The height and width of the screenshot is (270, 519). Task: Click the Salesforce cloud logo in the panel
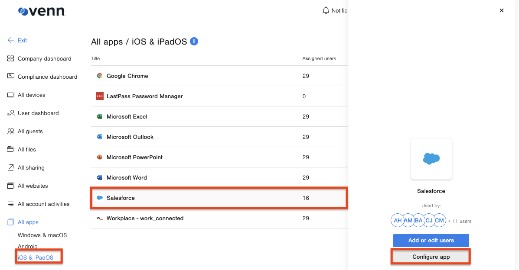coord(431,159)
